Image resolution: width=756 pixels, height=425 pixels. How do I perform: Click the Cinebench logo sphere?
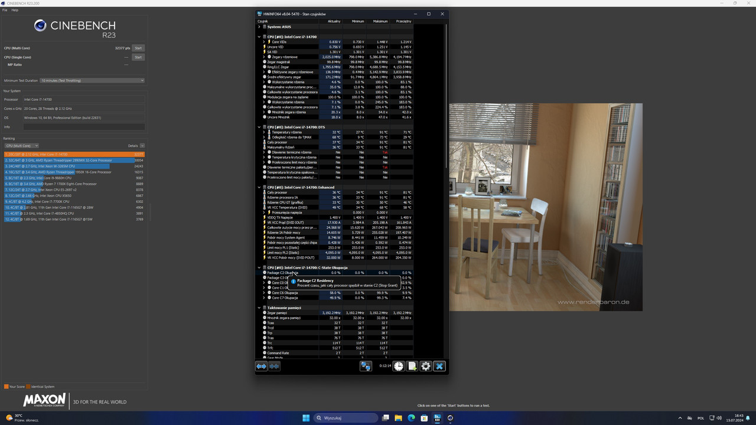(x=40, y=25)
